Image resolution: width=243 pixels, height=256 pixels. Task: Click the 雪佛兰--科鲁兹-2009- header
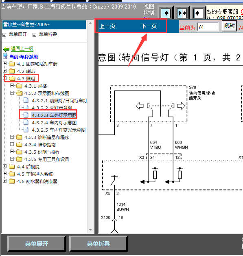tap(44, 25)
